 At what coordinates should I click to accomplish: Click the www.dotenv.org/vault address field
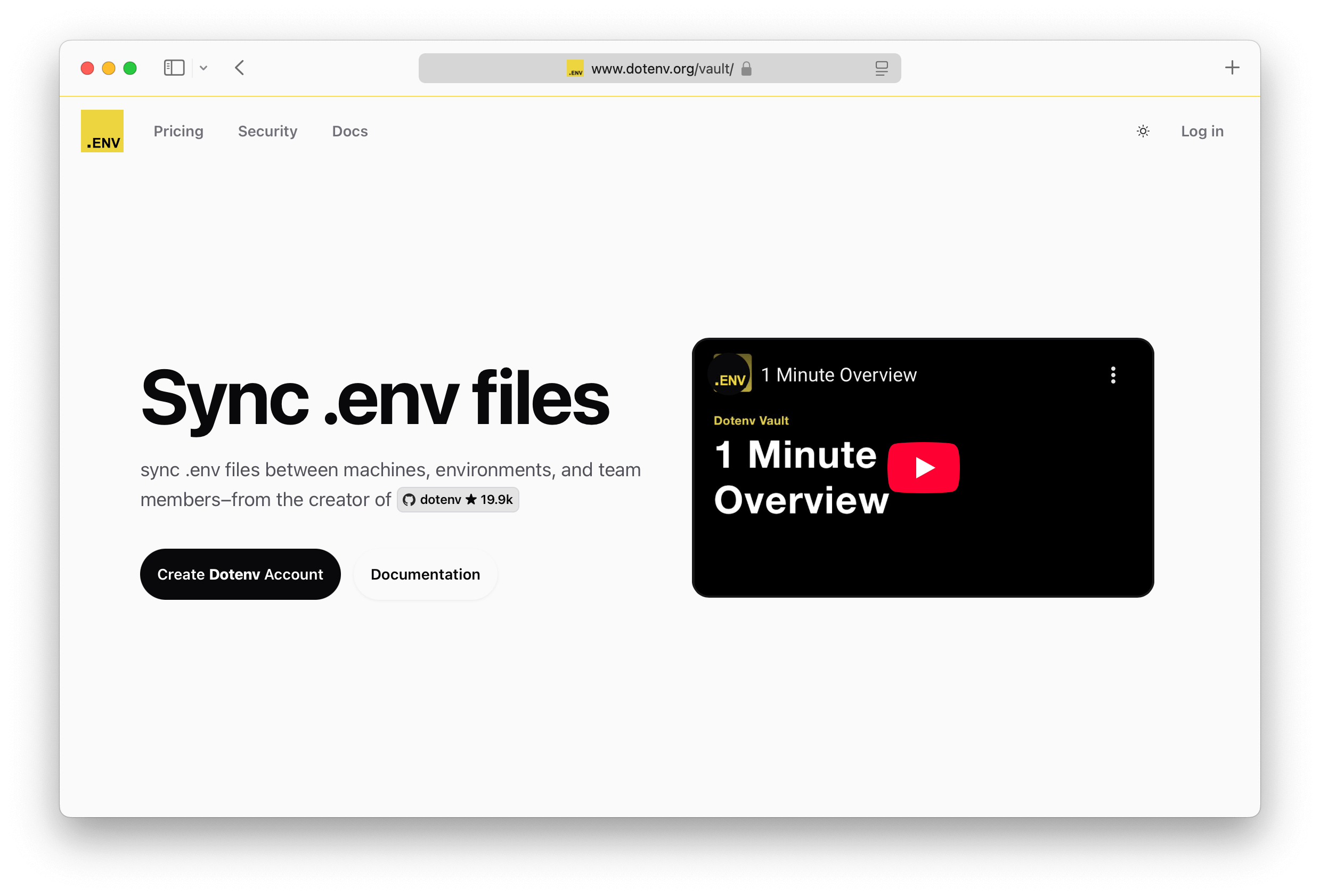(662, 69)
